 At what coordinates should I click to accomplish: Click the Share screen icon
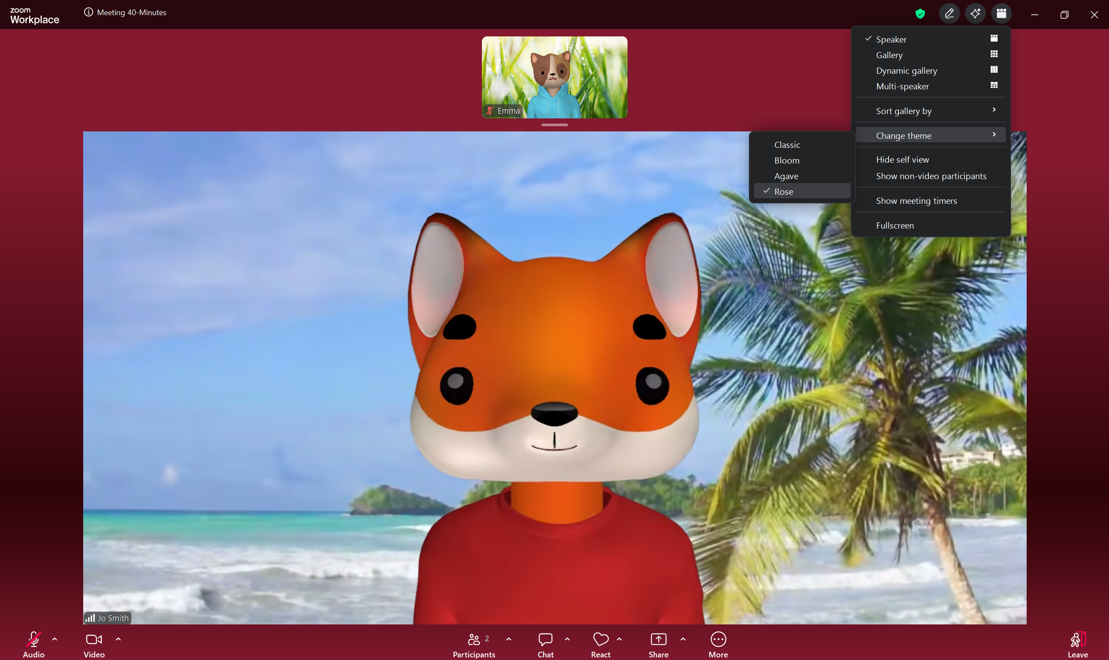(658, 639)
